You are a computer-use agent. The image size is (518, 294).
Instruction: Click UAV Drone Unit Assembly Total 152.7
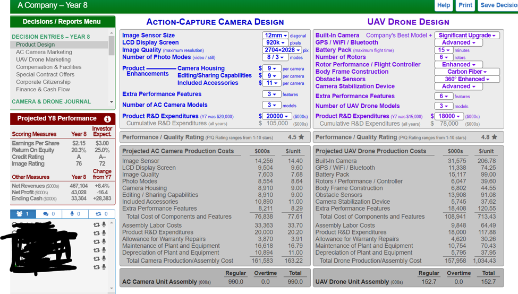(488, 282)
